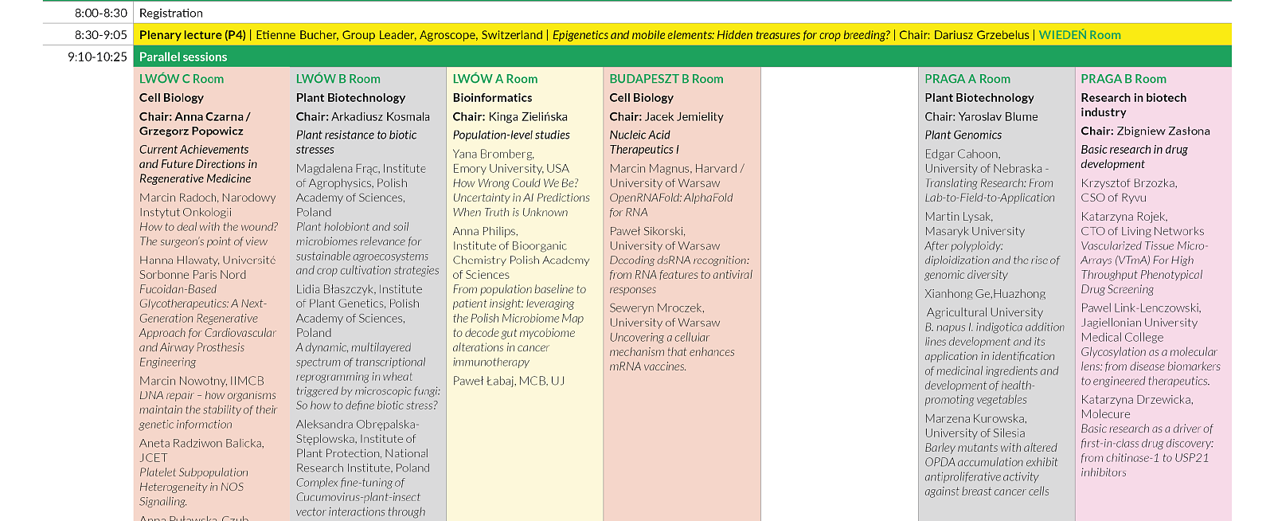Click Chair: Kinga Zielińska
This screenshot has height=521, width=1274.
pyautogui.click(x=510, y=116)
